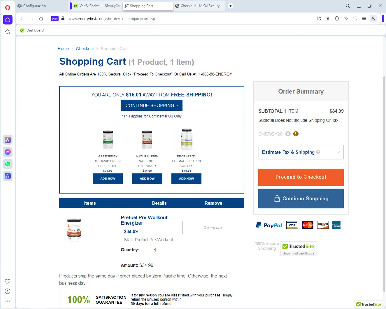Image resolution: width=386 pixels, height=309 pixels.
Task: Open Messenger in Opera sidebar
Action: 8,152
